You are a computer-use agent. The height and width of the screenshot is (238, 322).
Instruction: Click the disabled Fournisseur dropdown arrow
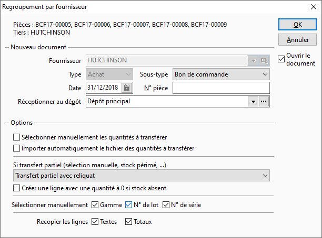253,61
